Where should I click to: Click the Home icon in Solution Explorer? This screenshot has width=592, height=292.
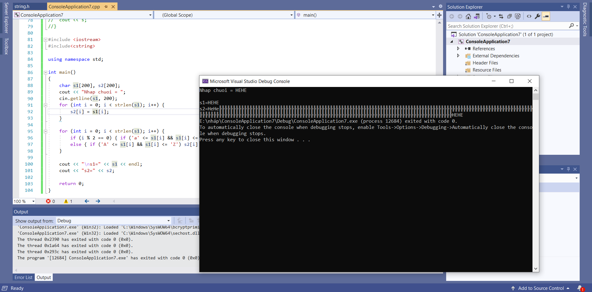pos(468,16)
